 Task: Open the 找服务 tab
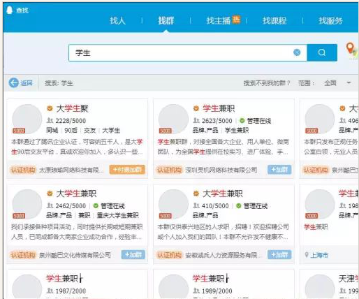pyautogui.click(x=330, y=21)
